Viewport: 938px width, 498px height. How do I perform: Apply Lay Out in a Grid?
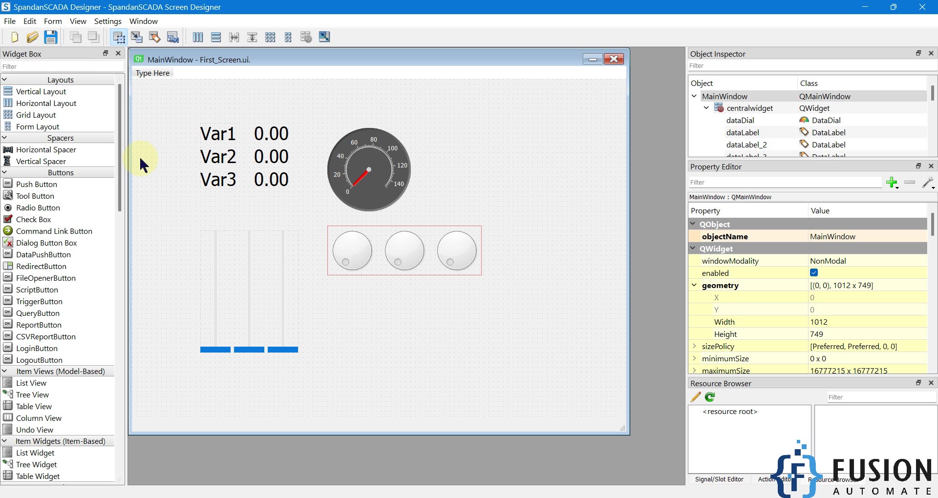point(270,37)
